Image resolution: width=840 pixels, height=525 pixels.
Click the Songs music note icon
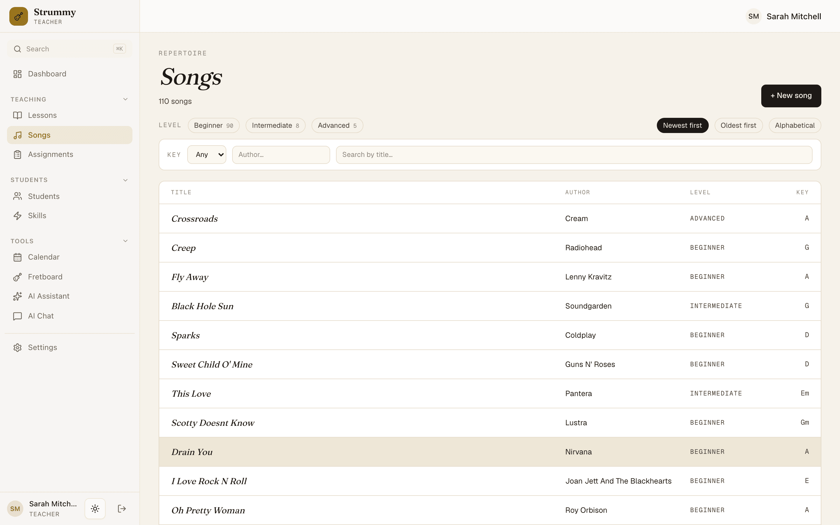[x=17, y=135]
